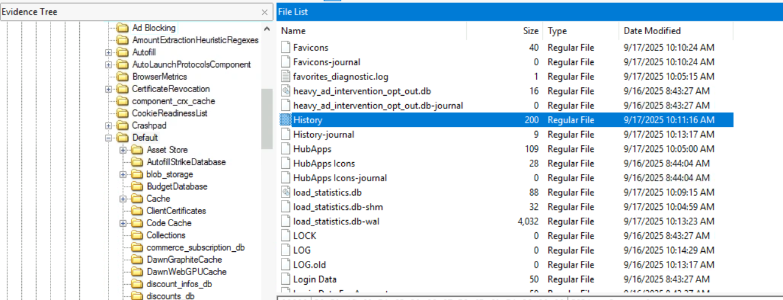Expand the Code Cache node
This screenshot has height=300, width=783.
pyautogui.click(x=123, y=223)
